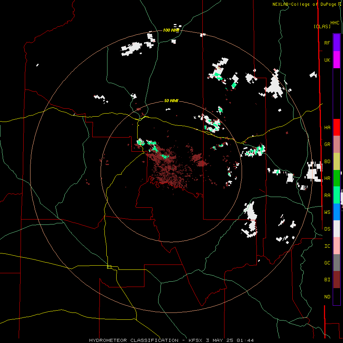Screen dimensions: 343x343
Task: Click the 'HA' legend label
Action: [327, 127]
